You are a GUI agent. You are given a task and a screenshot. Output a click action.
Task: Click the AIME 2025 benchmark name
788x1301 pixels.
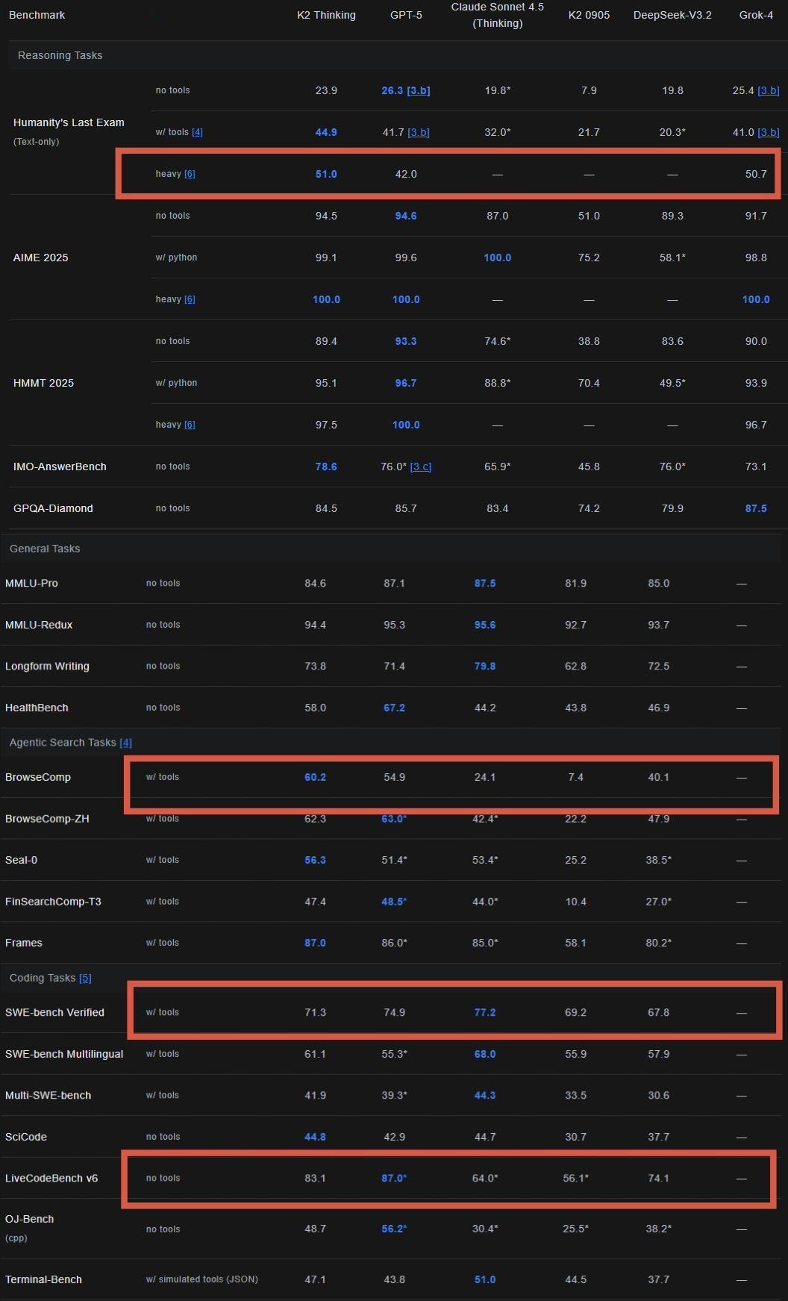pyautogui.click(x=40, y=258)
